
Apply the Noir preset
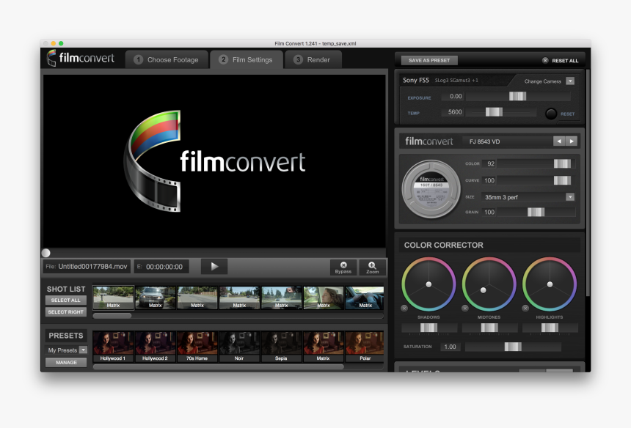point(239,347)
